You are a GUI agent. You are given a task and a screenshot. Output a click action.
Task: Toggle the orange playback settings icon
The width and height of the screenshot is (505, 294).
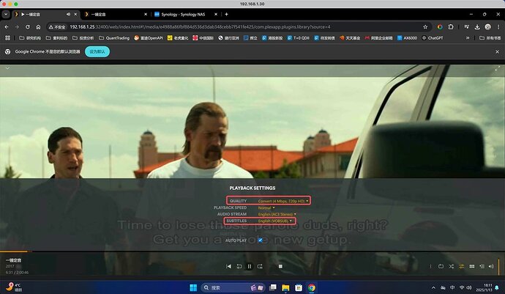[462, 266]
